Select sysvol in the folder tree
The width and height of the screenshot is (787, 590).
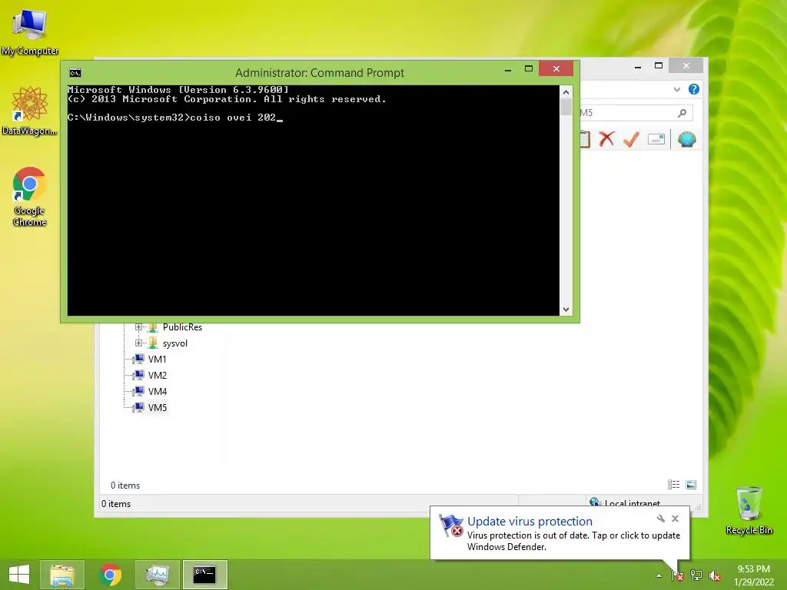pyautogui.click(x=174, y=343)
